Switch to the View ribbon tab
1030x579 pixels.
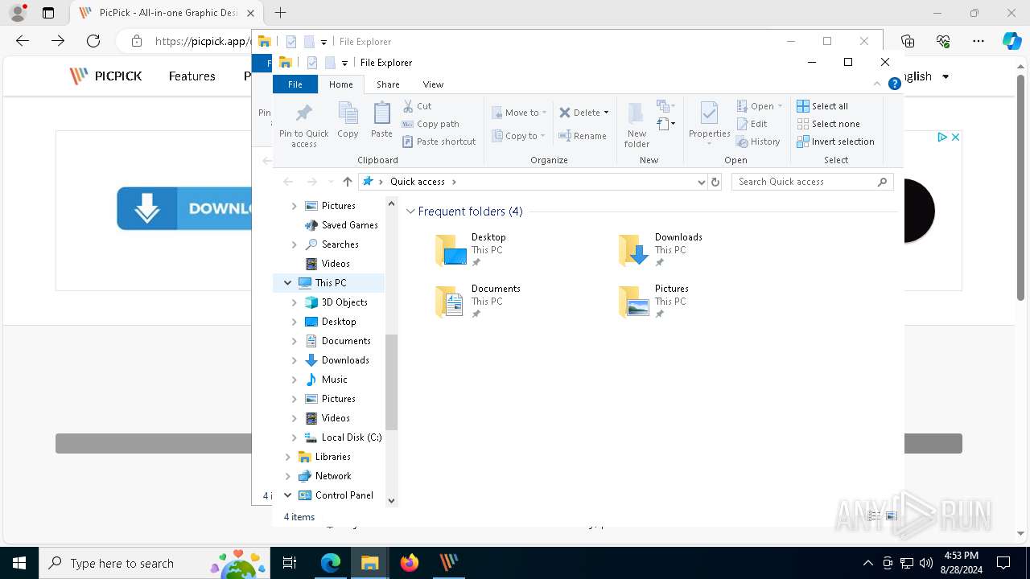click(433, 84)
